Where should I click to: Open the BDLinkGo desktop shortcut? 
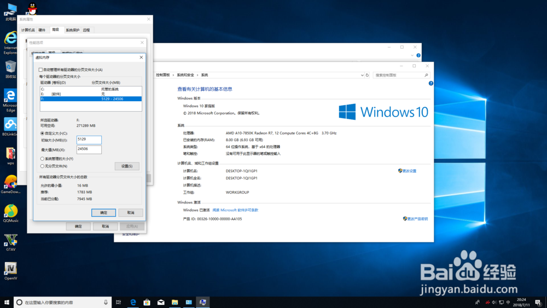click(x=10, y=127)
